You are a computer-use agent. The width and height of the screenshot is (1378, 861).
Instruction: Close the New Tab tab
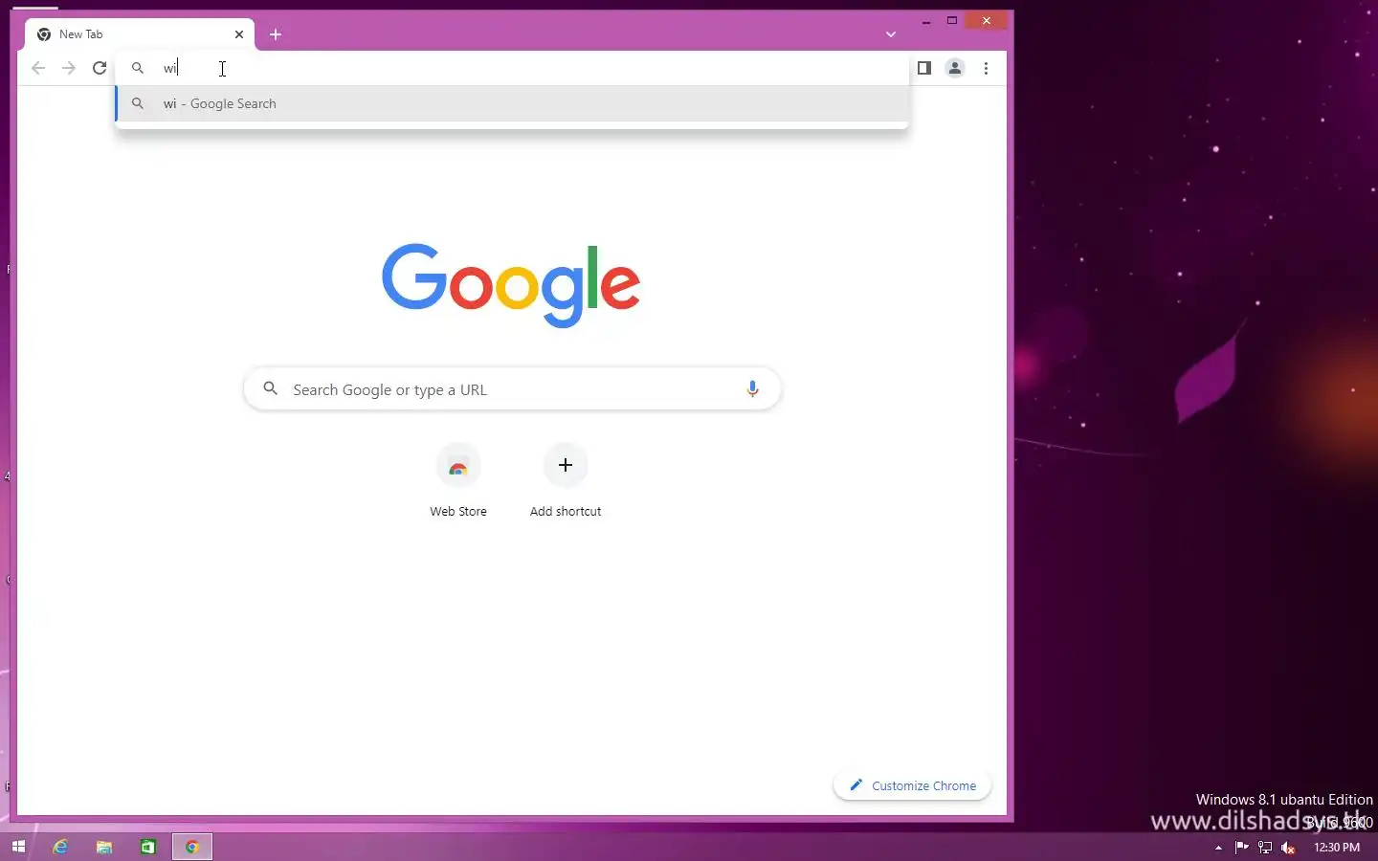click(x=239, y=34)
